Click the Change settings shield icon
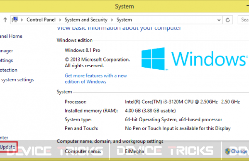This screenshot has height=161, width=249. 227,151
